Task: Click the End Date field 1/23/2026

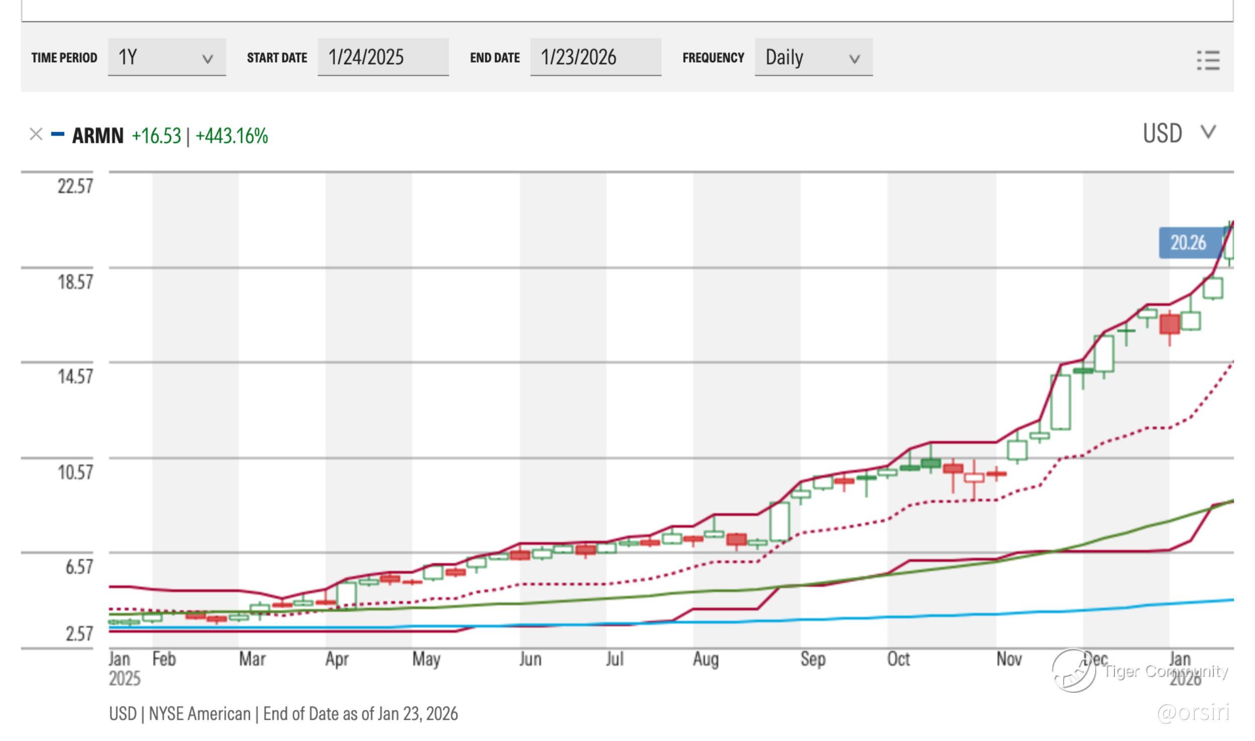Action: (x=595, y=57)
